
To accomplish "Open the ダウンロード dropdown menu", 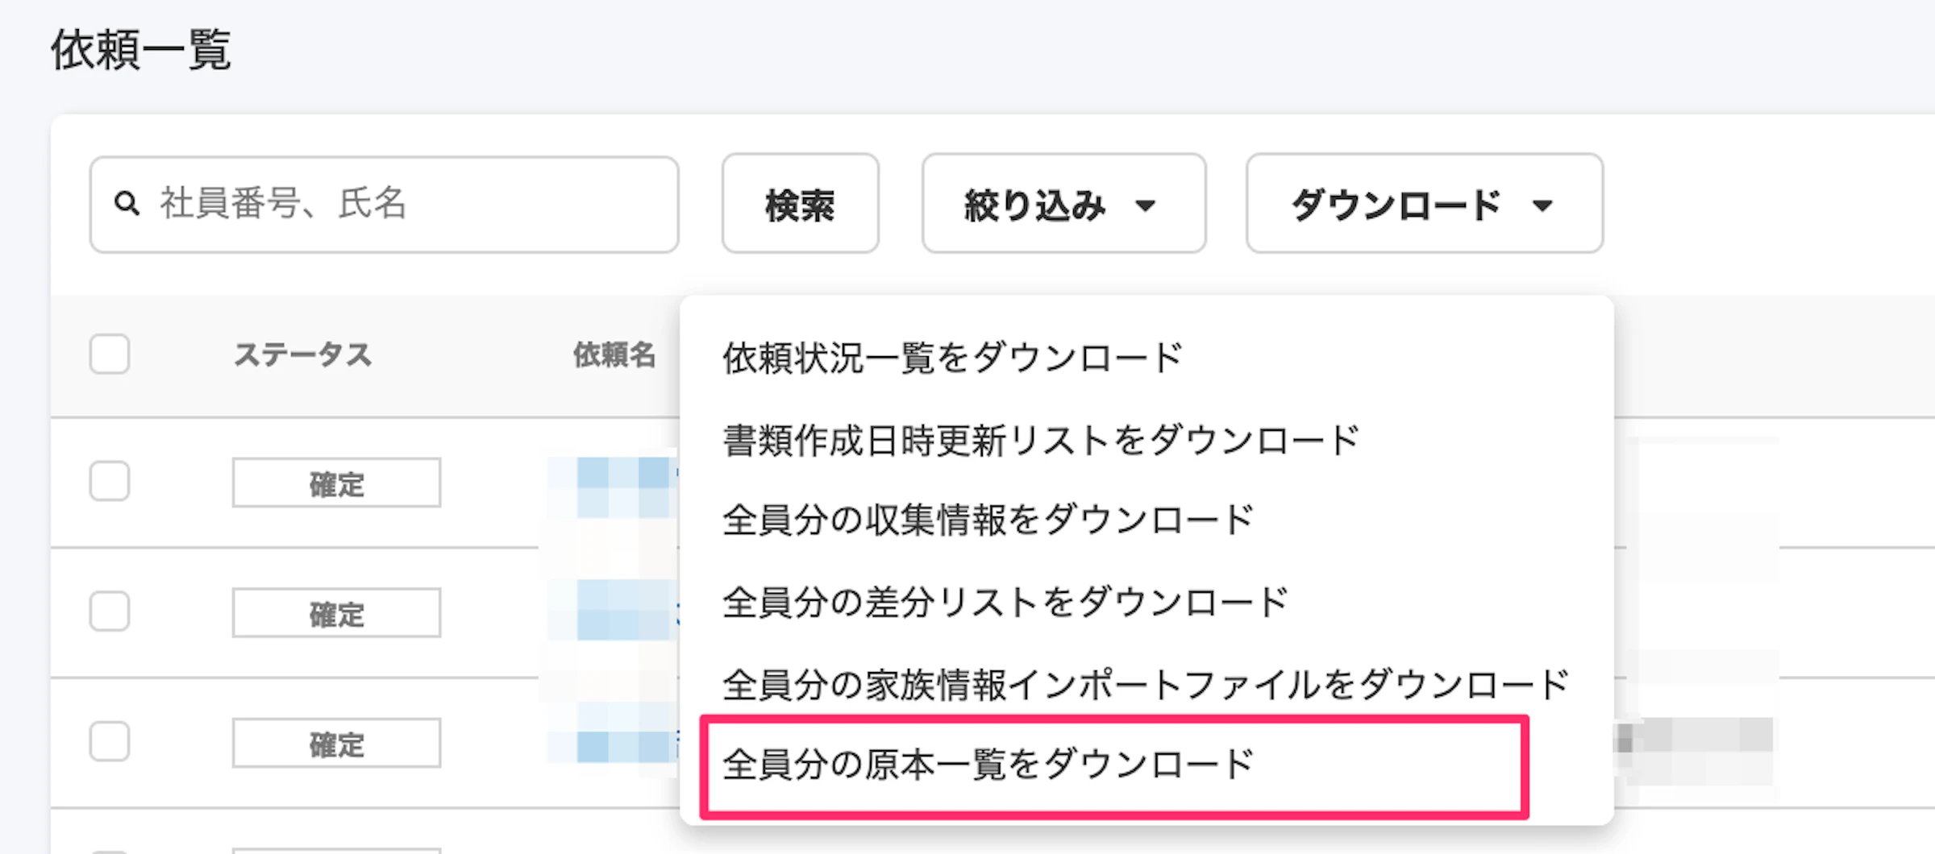I will pos(1423,203).
